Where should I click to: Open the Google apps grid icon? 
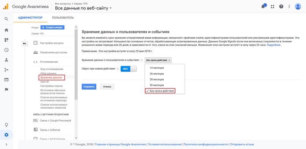pyautogui.click(x=272, y=6)
